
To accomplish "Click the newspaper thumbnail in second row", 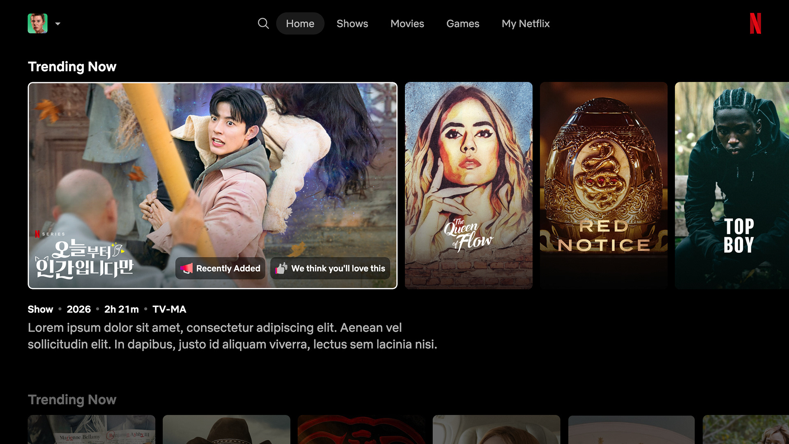I will pos(91,430).
